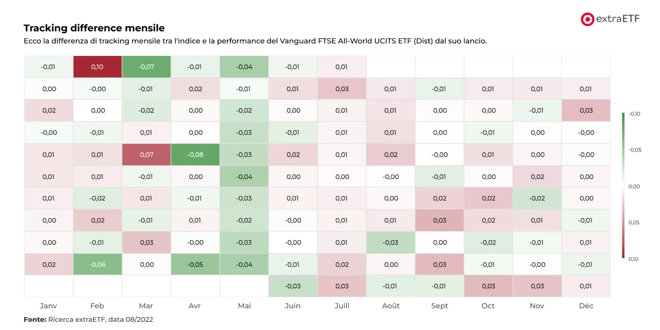Select the green -0,06 cell in Feb column
The height and width of the screenshot is (330, 660).
[97, 264]
